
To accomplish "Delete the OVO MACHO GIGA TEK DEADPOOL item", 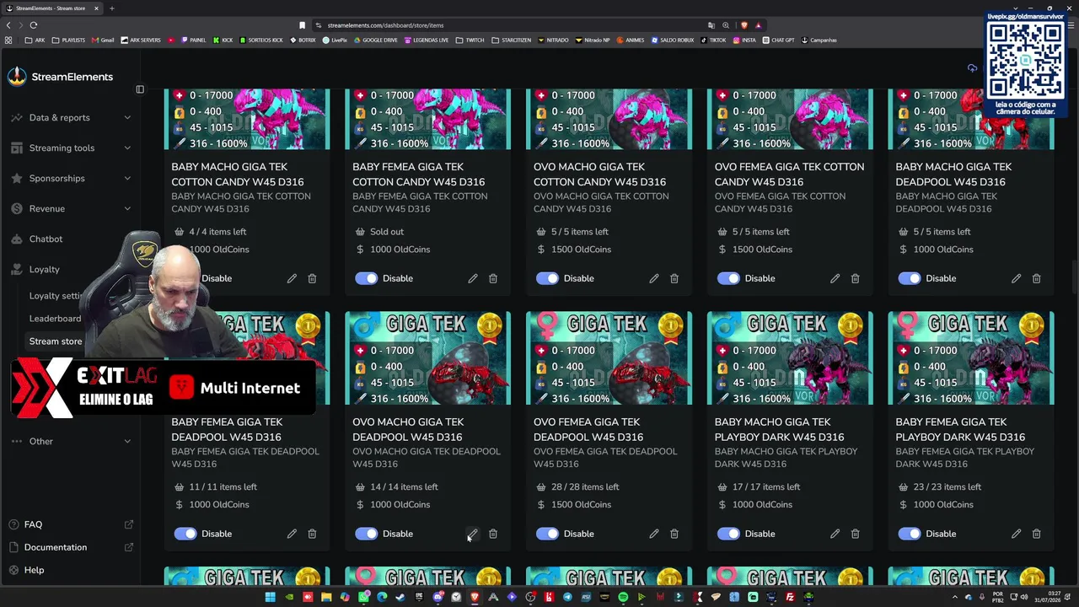I will pos(493,534).
